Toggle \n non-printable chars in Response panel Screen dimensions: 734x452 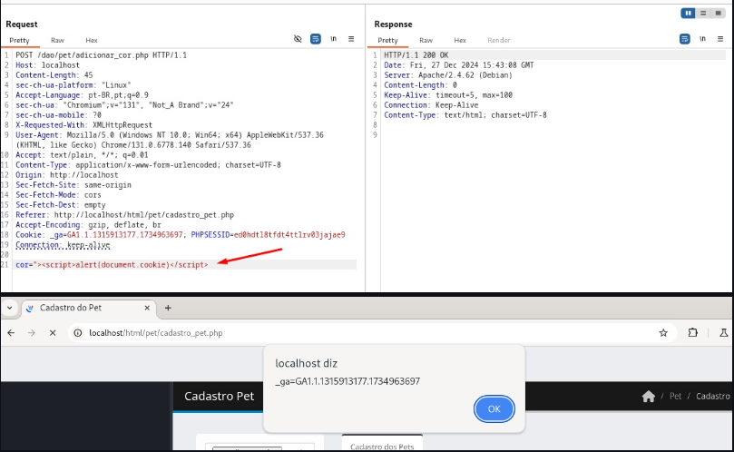point(702,39)
